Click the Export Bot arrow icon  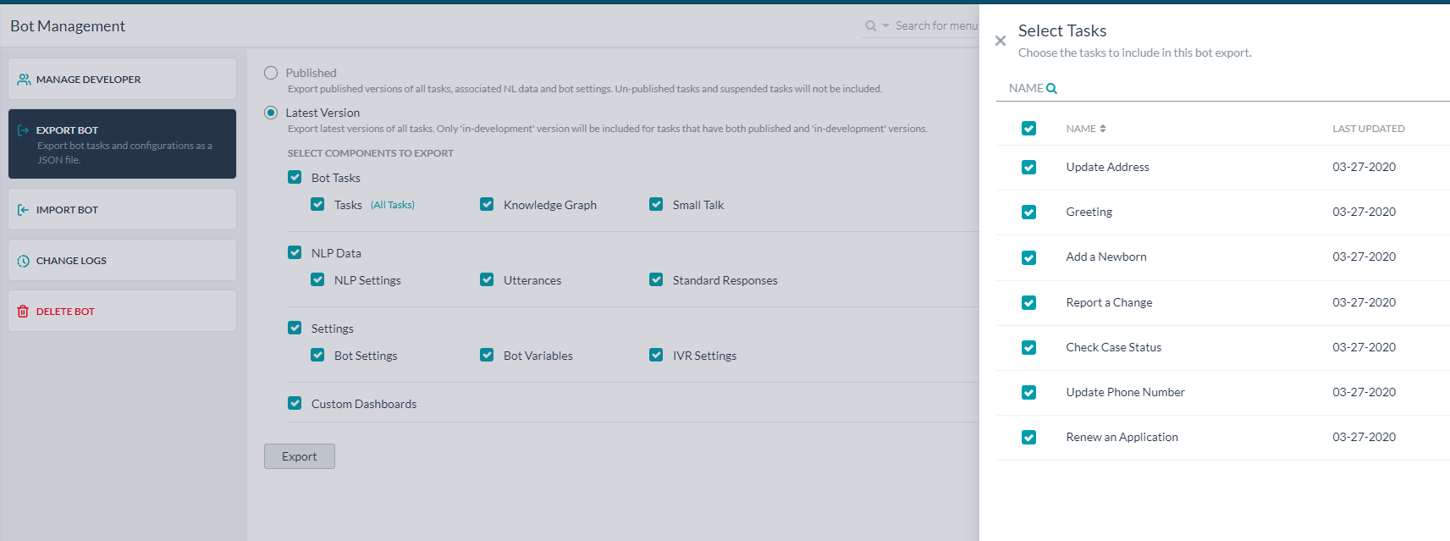click(24, 130)
